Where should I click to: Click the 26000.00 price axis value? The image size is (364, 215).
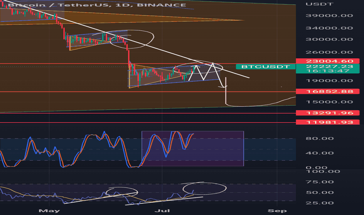click(329, 52)
